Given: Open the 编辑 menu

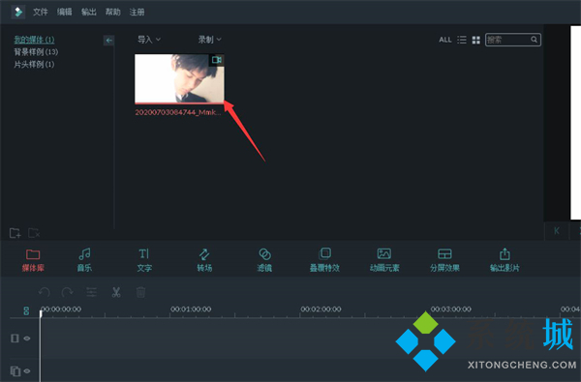Looking at the screenshot, I should click(65, 12).
